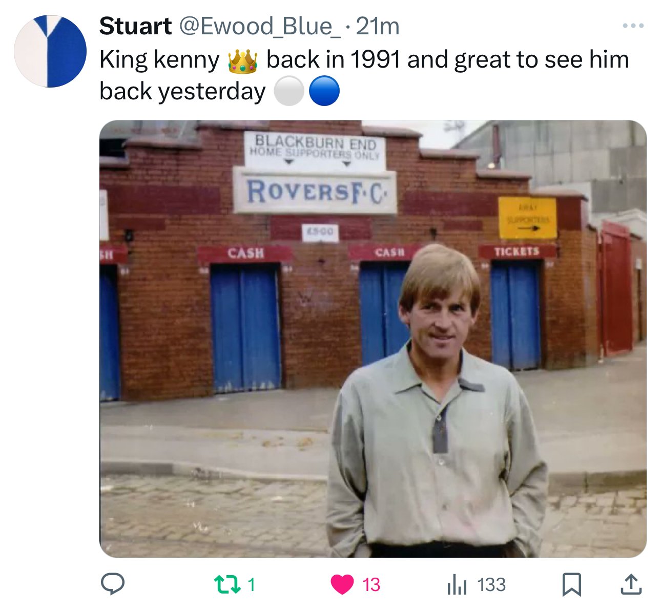Click the display name Stuart

[x=135, y=26]
